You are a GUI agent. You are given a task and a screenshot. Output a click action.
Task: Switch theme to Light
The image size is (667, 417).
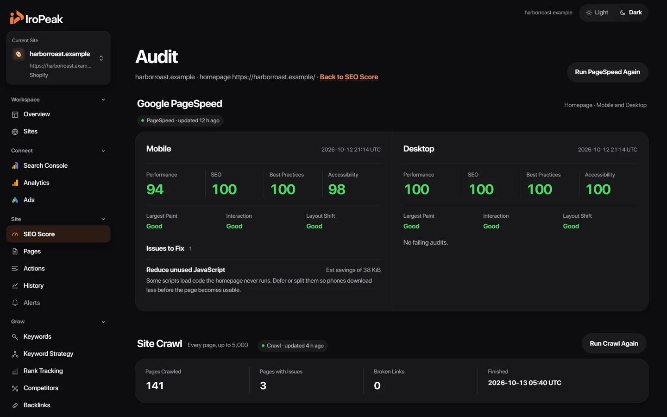[597, 13]
